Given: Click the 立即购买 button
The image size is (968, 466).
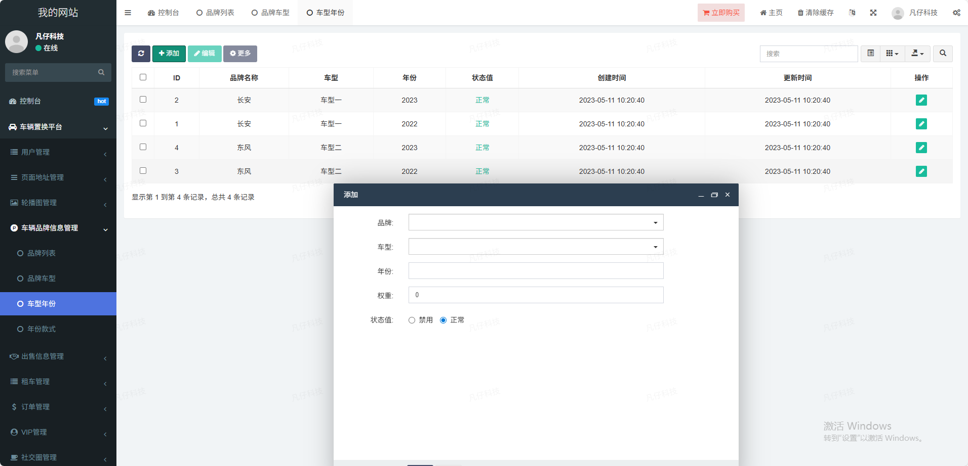Looking at the screenshot, I should pyautogui.click(x=721, y=13).
